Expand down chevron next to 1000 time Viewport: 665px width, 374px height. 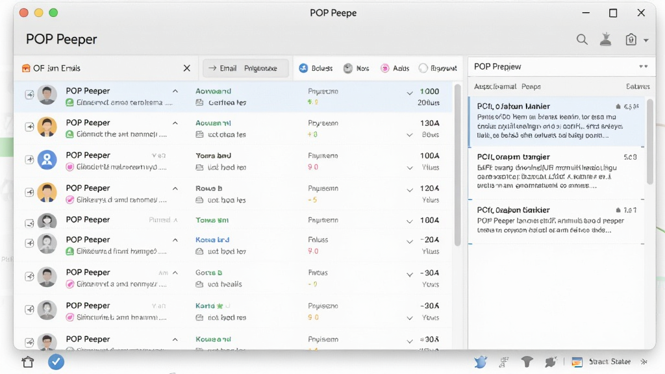coord(410,93)
